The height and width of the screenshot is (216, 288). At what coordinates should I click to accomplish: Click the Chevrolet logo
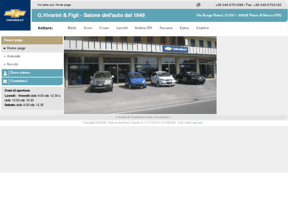coord(15,15)
